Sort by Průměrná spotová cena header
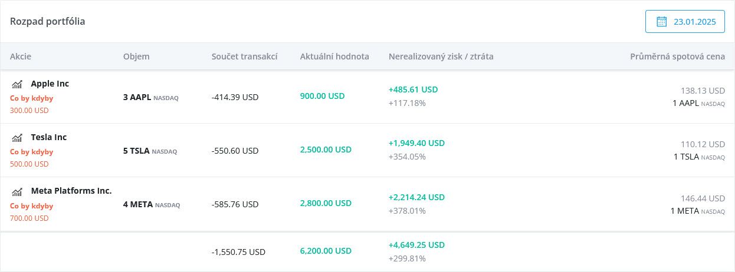Viewport: 735px width, 272px height. pos(678,57)
